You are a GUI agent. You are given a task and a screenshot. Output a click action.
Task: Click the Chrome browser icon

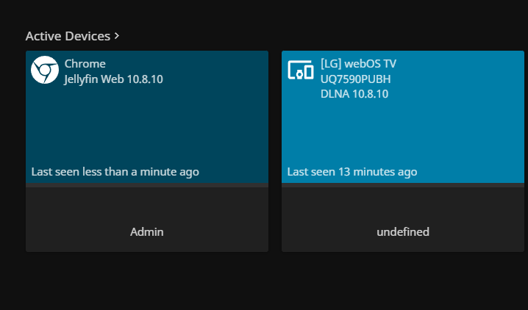44,71
